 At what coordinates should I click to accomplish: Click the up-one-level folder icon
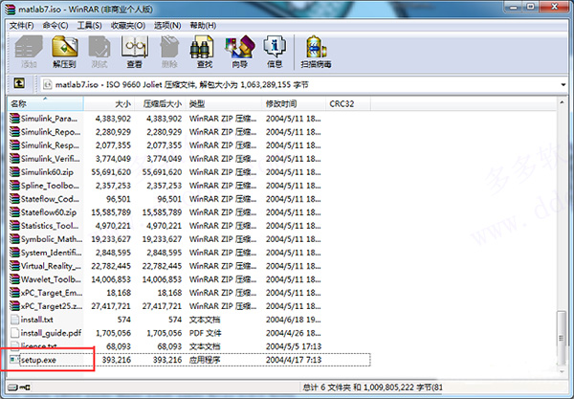pyautogui.click(x=18, y=85)
